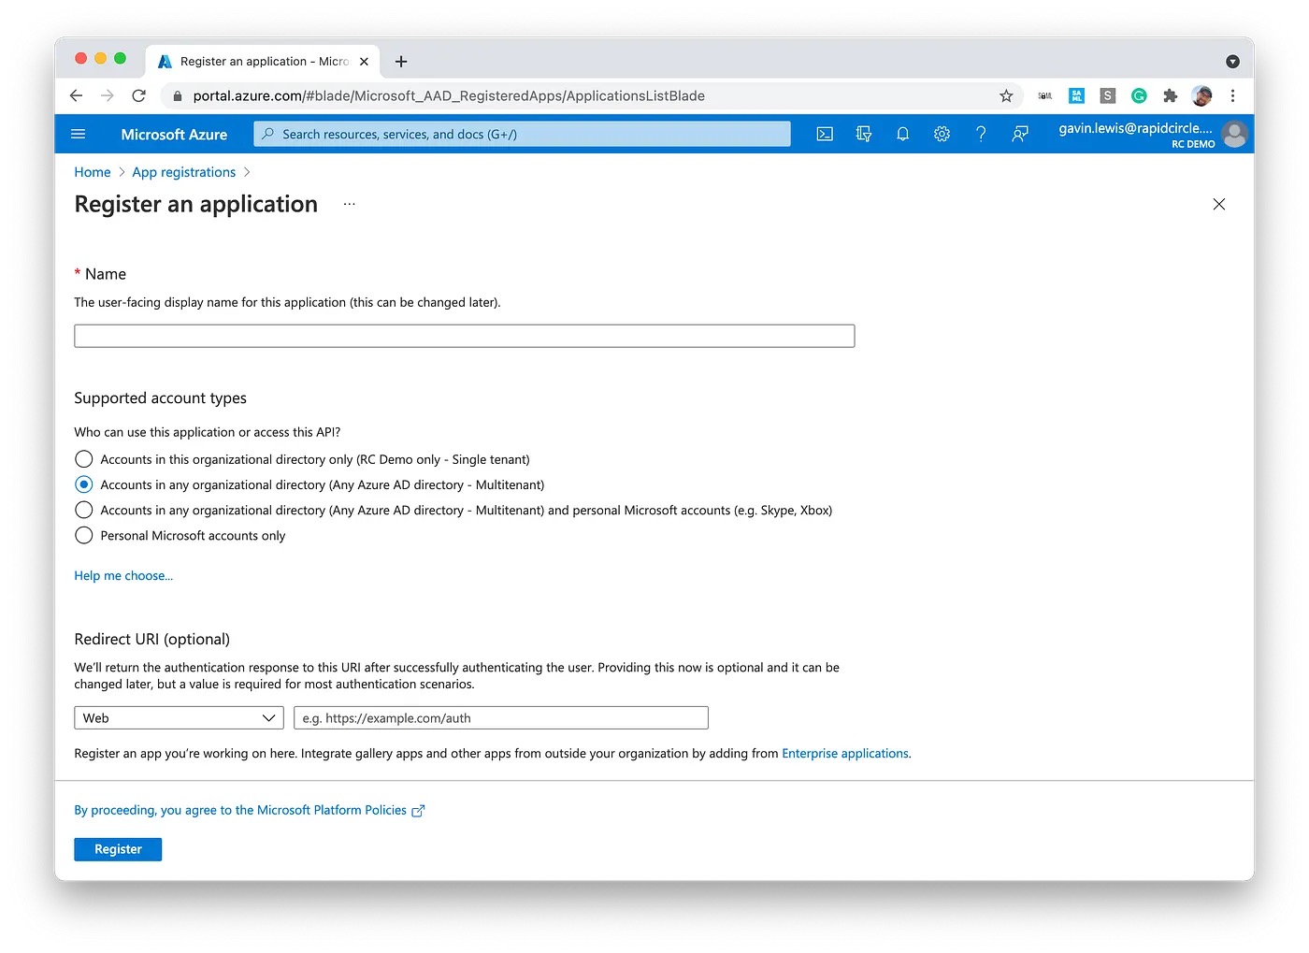The width and height of the screenshot is (1309, 953).
Task: Bookmark this page with the star
Action: 1006,95
